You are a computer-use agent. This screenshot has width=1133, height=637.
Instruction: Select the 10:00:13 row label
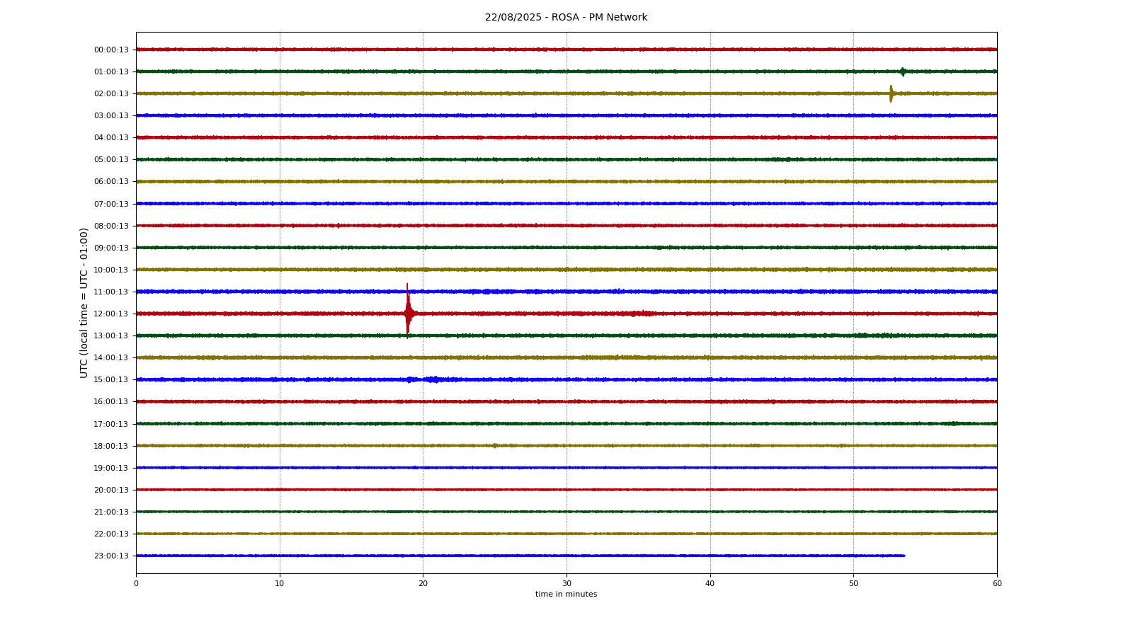[x=111, y=270]
